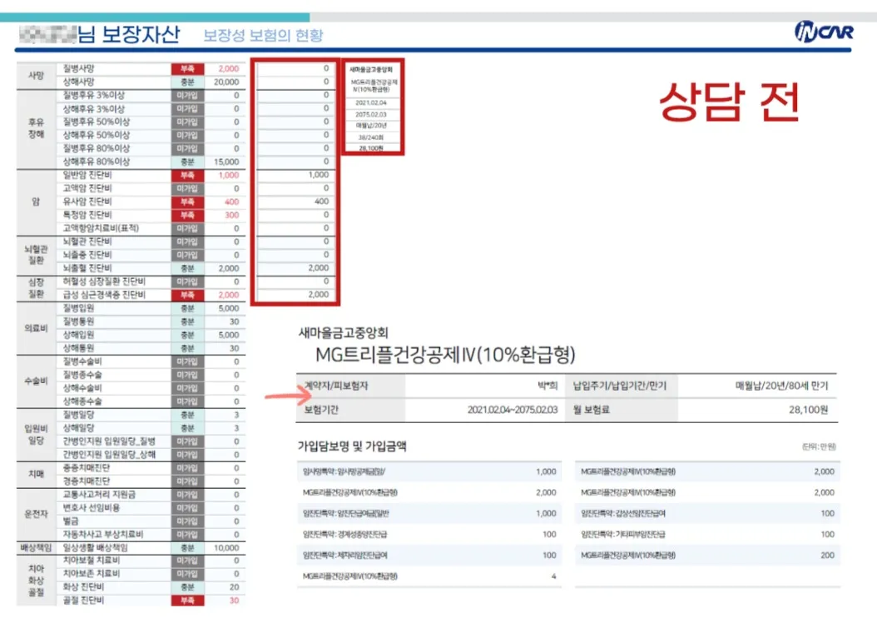The width and height of the screenshot is (877, 628).
Task: Click the red 1,000 amount for 일반암 진단비
Action: click(228, 175)
